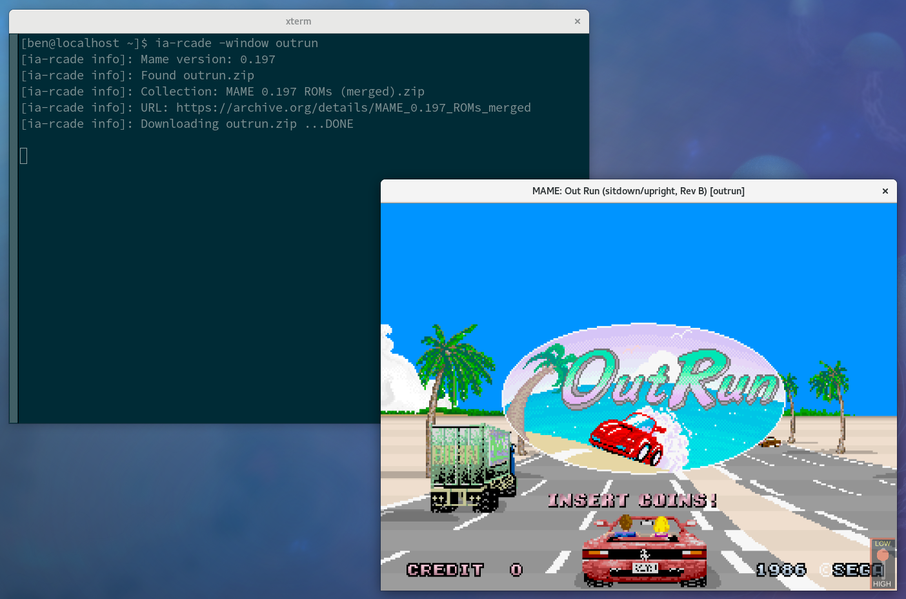Screen dimensions: 906x599
Task: Click the CREDIT label in the game
Action: [445, 570]
